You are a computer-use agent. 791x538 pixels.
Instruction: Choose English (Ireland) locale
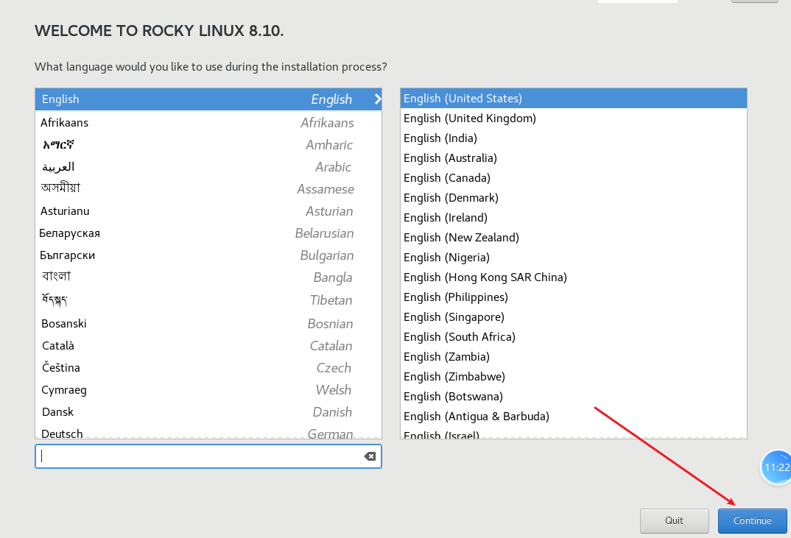pyautogui.click(x=574, y=217)
